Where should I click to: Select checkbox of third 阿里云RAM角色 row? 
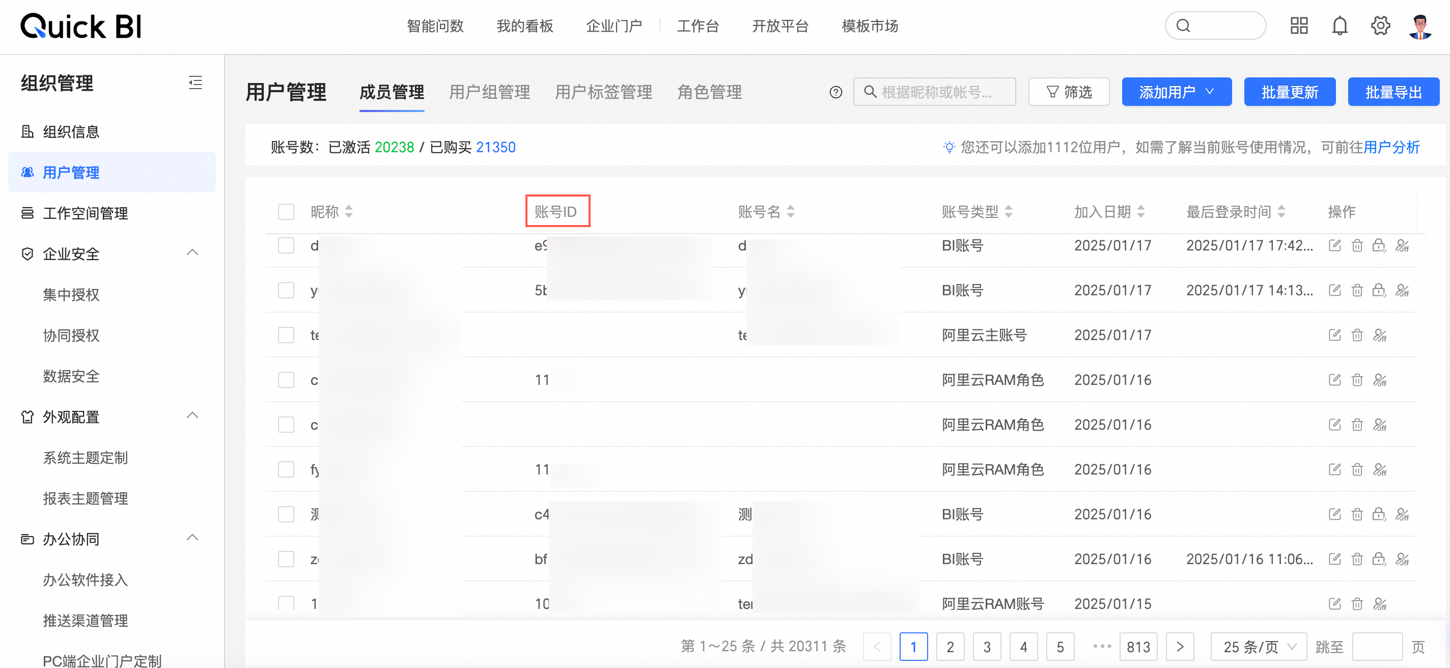286,470
